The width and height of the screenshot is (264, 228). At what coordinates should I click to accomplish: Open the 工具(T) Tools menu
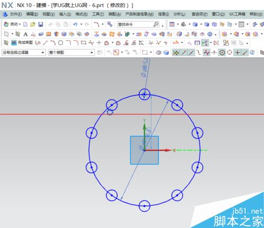point(98,14)
